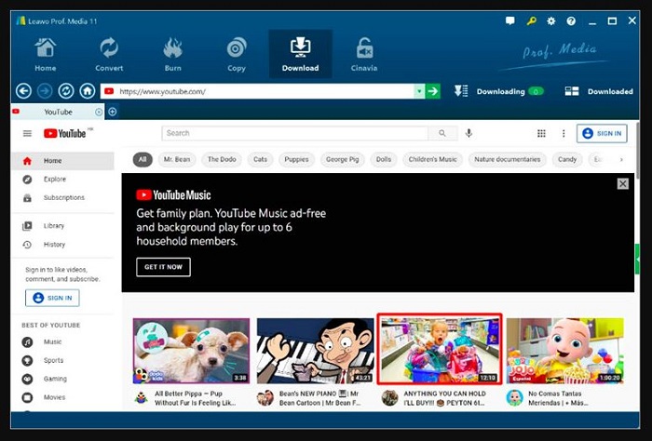The image size is (652, 441).
Task: Open the Downloading queue
Action: pyautogui.click(x=498, y=91)
